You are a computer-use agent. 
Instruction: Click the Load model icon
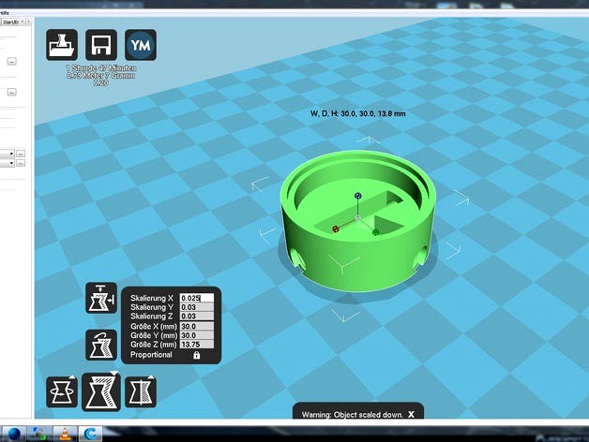(x=63, y=45)
